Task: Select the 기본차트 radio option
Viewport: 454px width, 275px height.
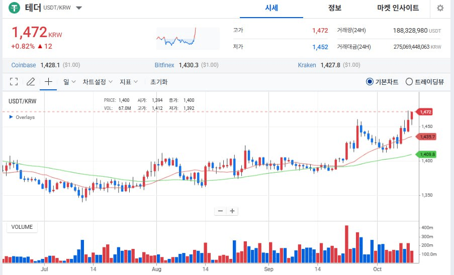Action: pos(370,82)
